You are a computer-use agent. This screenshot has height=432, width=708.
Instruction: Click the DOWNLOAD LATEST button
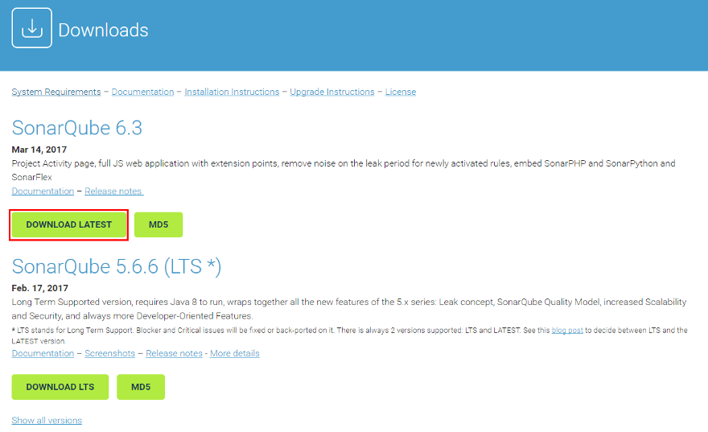click(x=68, y=224)
